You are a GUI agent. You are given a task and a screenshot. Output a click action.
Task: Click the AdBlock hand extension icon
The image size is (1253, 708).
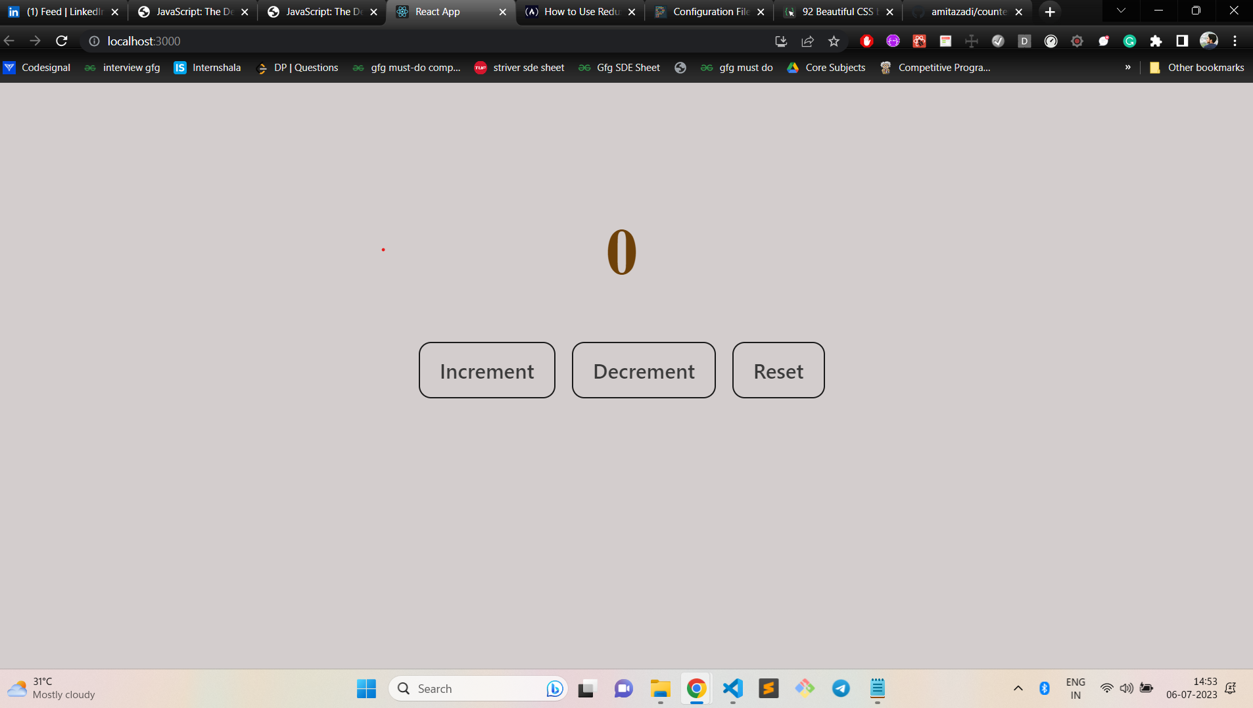tap(866, 41)
